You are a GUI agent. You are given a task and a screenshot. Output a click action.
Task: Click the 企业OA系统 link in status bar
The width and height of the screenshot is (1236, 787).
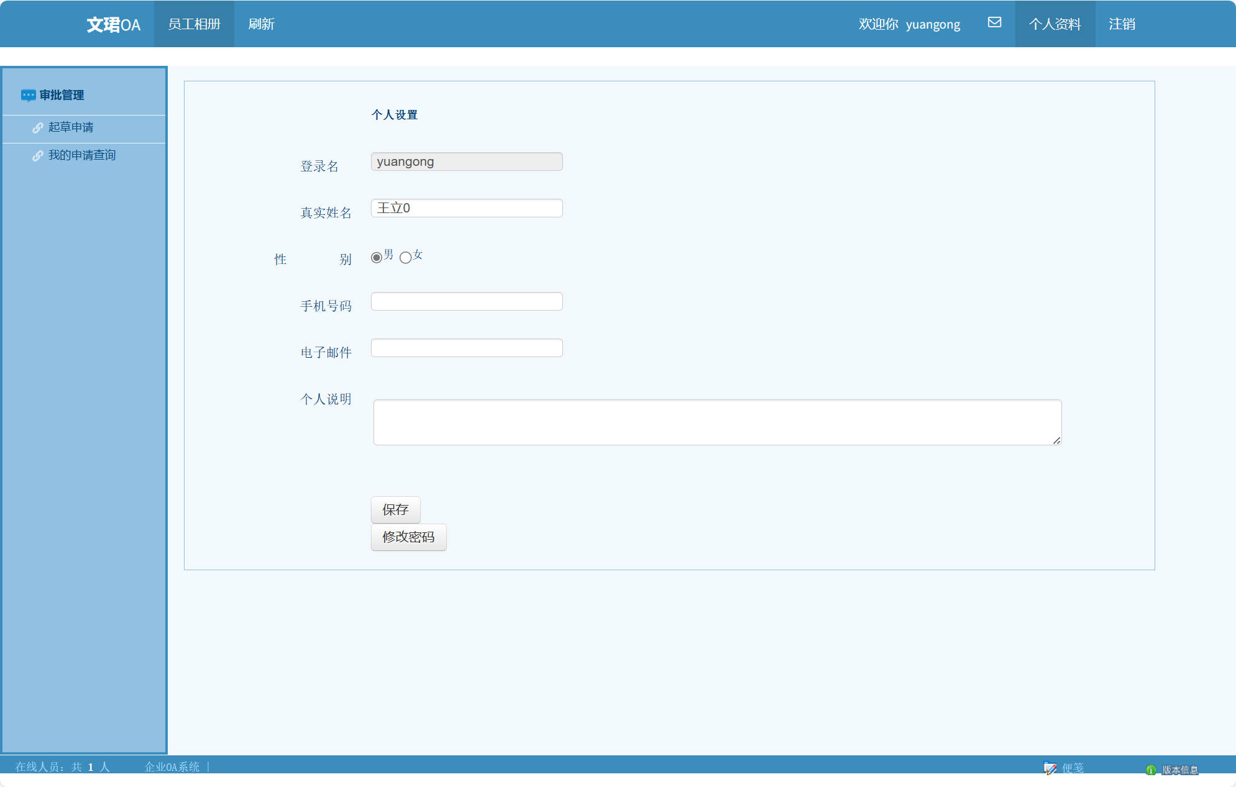[x=172, y=768]
